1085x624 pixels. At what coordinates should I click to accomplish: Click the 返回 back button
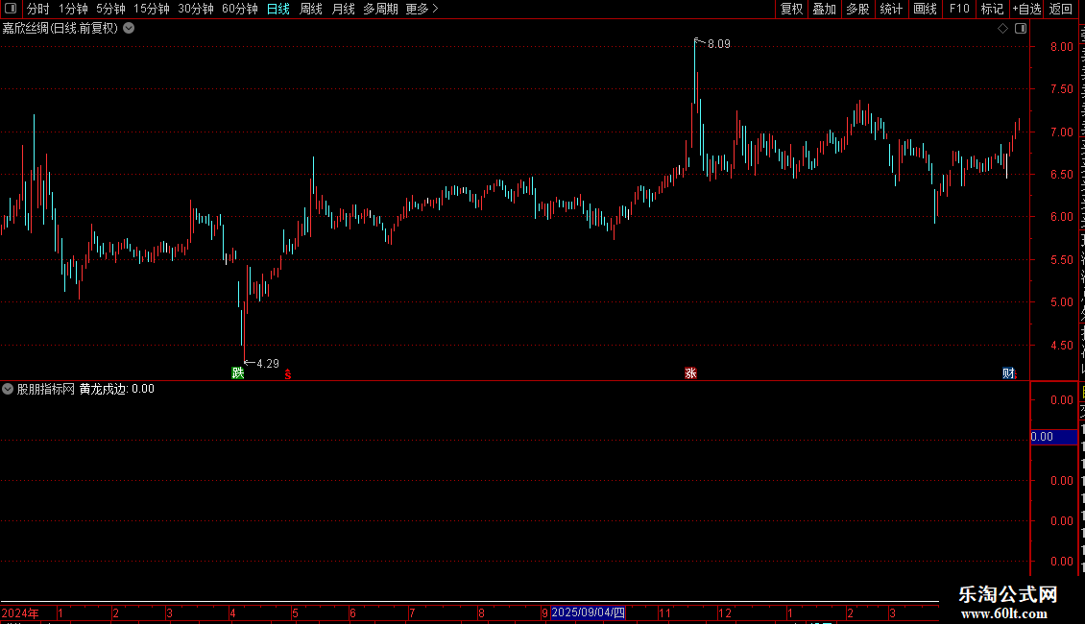tap(1061, 9)
